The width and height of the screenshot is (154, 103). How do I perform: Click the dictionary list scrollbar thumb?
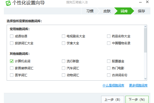[x=146, y=40]
